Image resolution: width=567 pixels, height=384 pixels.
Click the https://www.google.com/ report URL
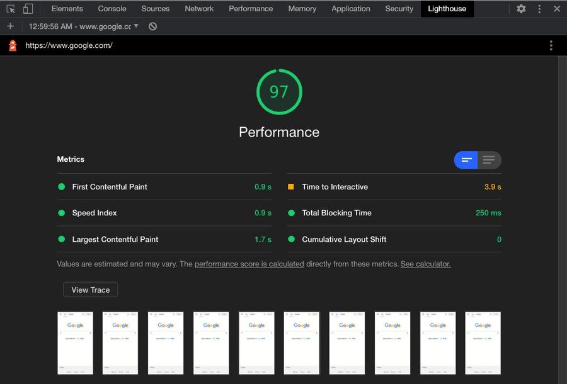click(x=69, y=45)
